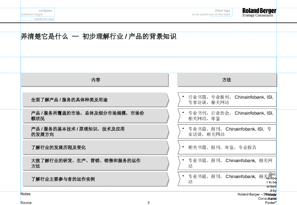
Task: Click the arrow box about 市场规模 and 市场份额状况
Action: (95, 116)
